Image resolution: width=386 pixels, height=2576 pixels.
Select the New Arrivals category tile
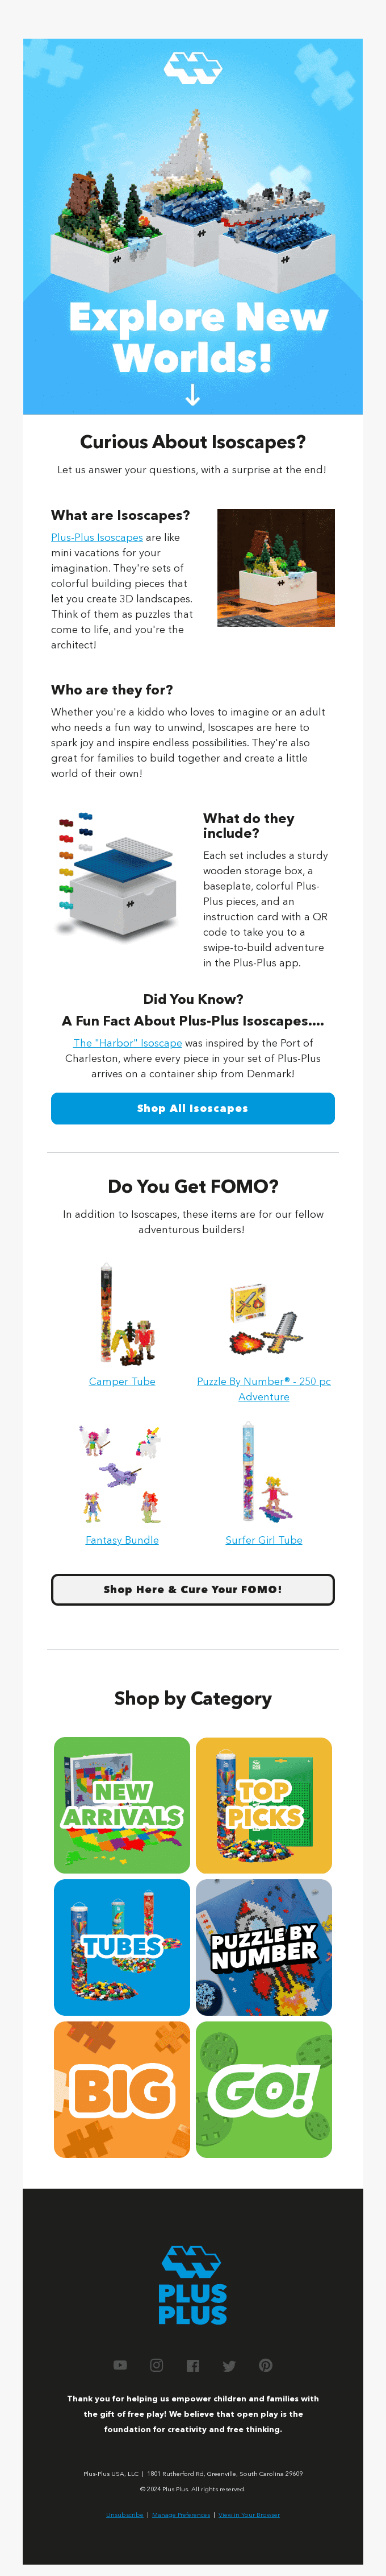coord(121,1805)
